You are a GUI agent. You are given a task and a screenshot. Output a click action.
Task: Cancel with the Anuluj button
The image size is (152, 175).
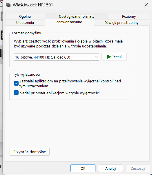111,168
